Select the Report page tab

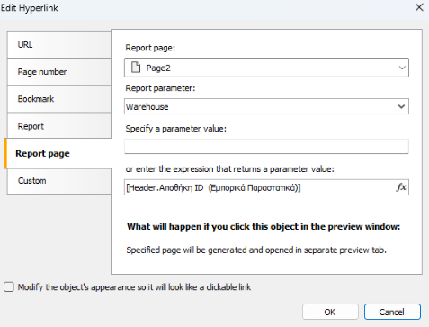click(x=58, y=153)
